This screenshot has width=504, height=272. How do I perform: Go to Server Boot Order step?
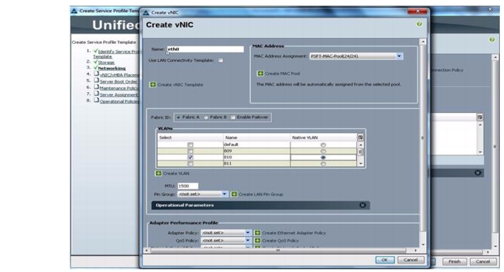coord(118,81)
